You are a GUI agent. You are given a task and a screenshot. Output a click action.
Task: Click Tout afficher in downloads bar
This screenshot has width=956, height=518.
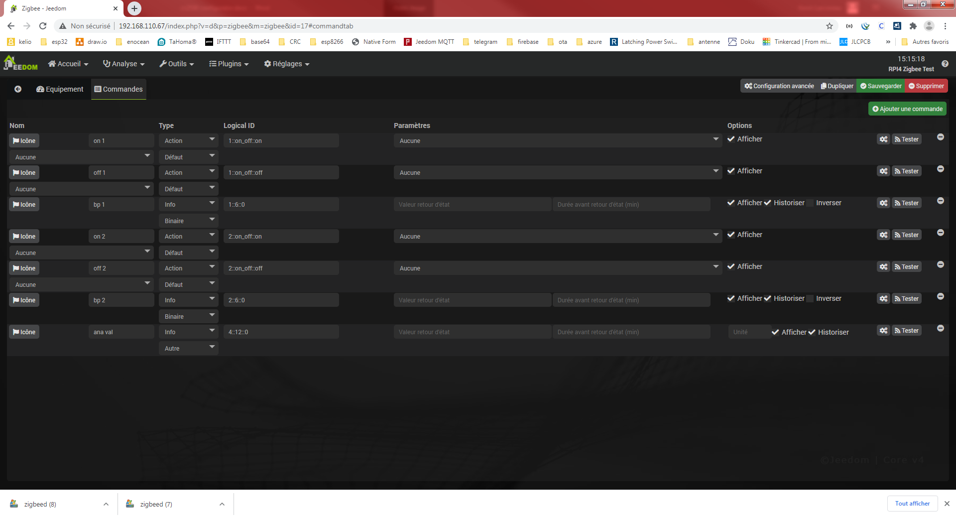pyautogui.click(x=912, y=504)
